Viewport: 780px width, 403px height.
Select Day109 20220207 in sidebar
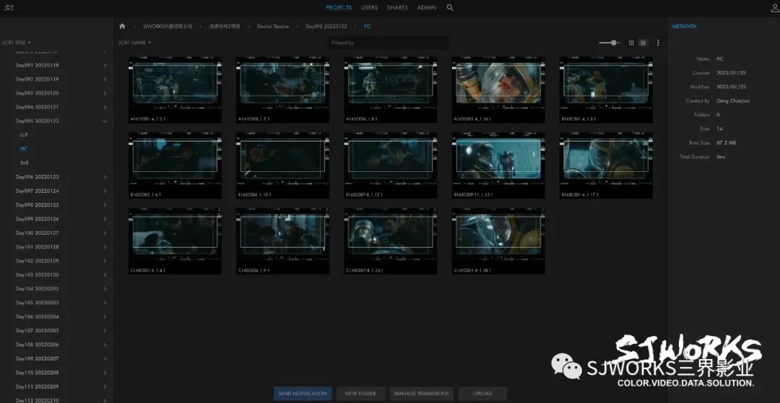37,358
